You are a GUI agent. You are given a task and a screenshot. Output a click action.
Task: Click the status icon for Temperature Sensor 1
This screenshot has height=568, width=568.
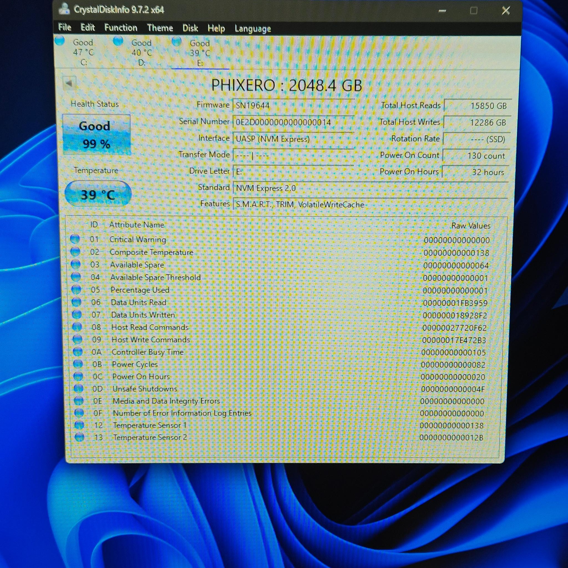click(x=79, y=425)
